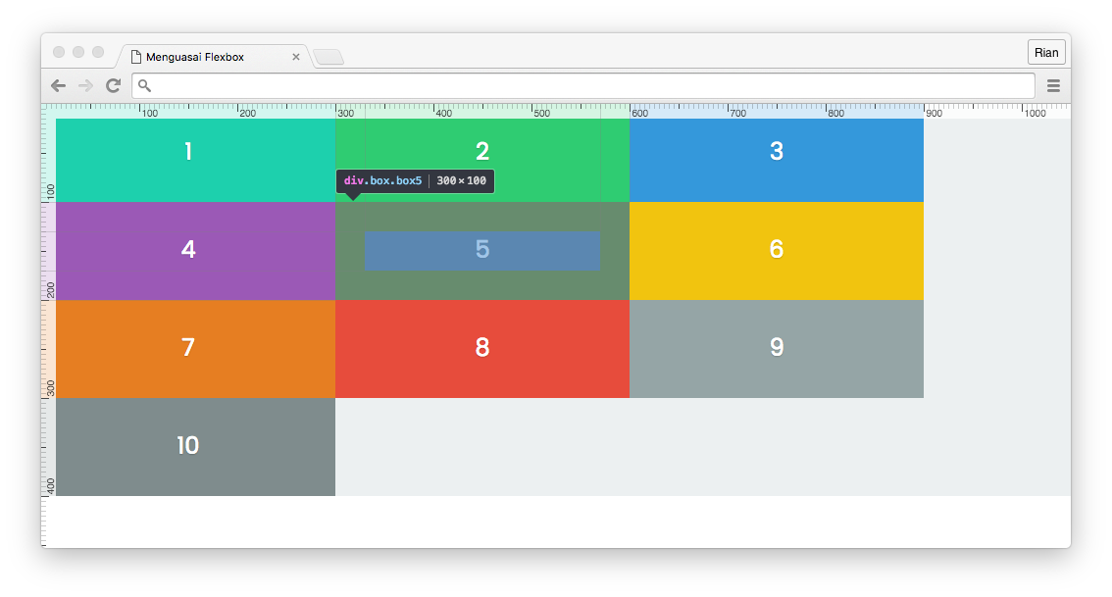Click the div.box.box5 inspector tooltip
Viewport: 1112px width, 597px height.
[415, 180]
